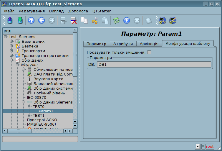The height and width of the screenshot is (151, 222).
Task: Click the tree's horizontal scrollbar handle
Action: (19, 131)
